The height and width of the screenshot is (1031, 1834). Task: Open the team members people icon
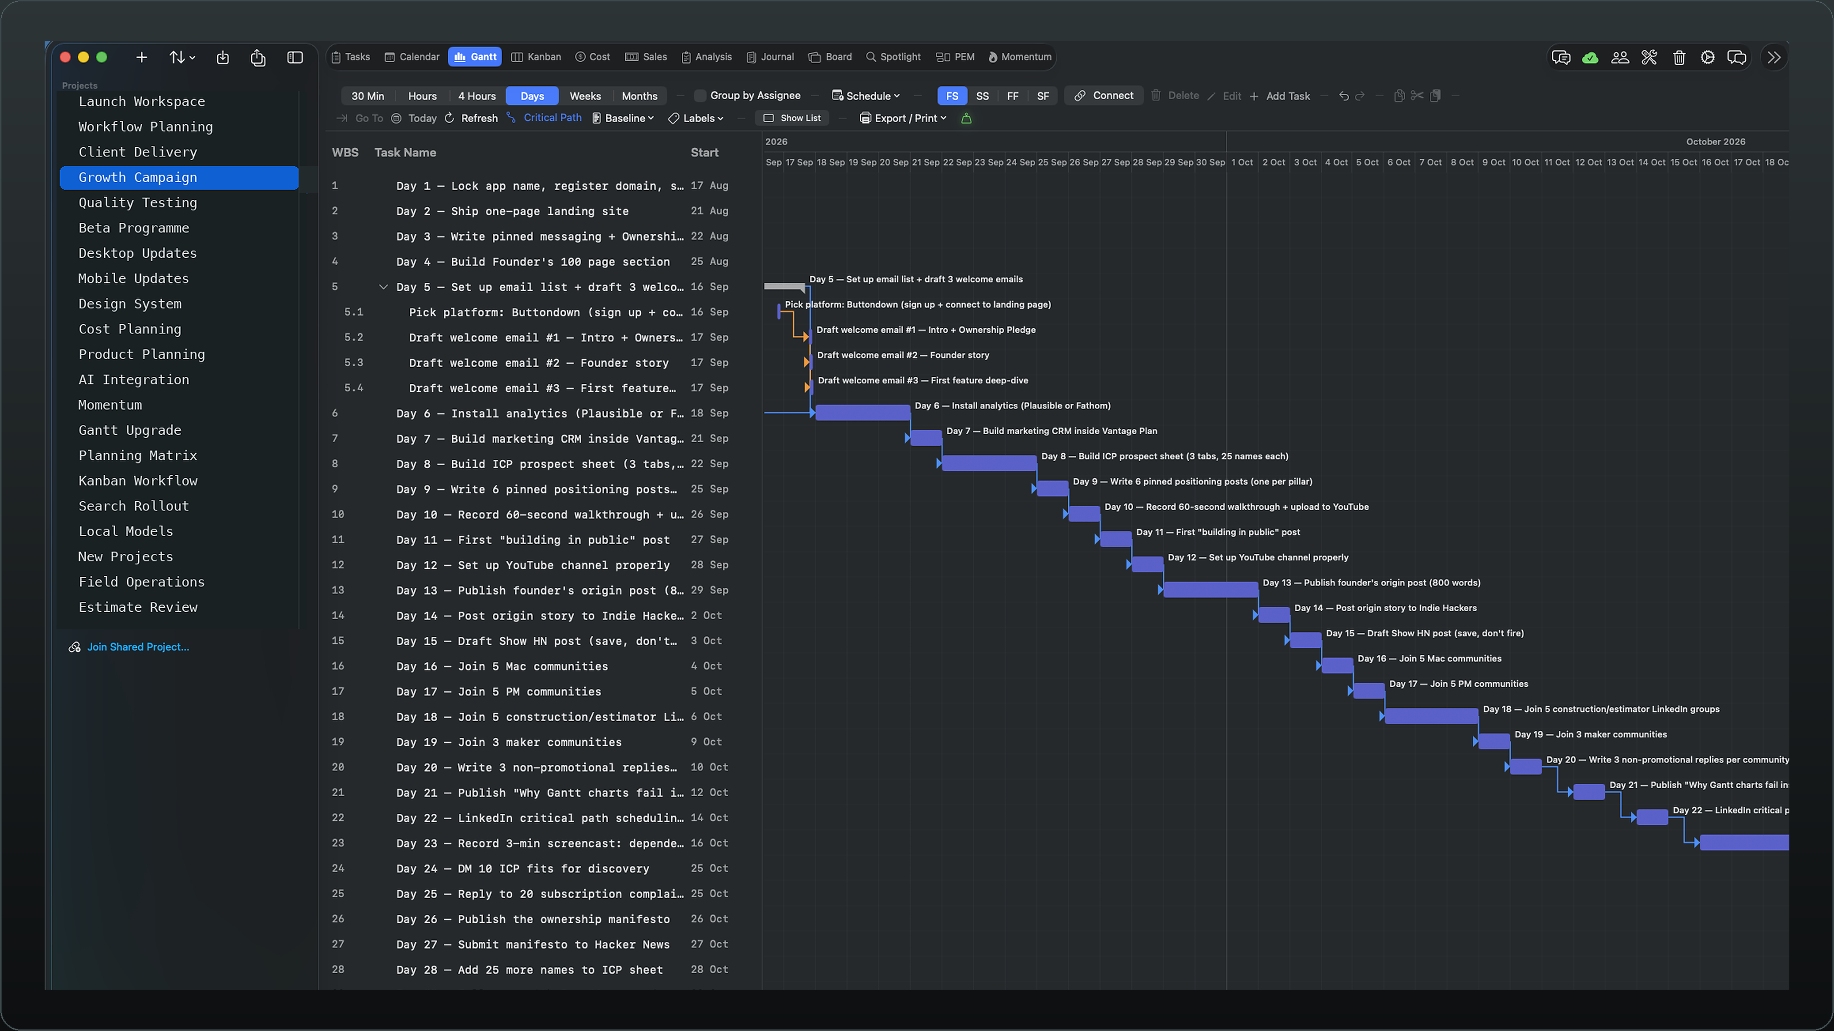point(1620,58)
